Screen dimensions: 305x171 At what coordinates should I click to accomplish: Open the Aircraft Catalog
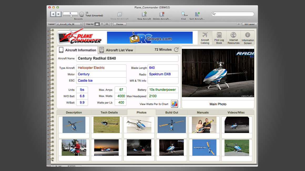coord(205,38)
